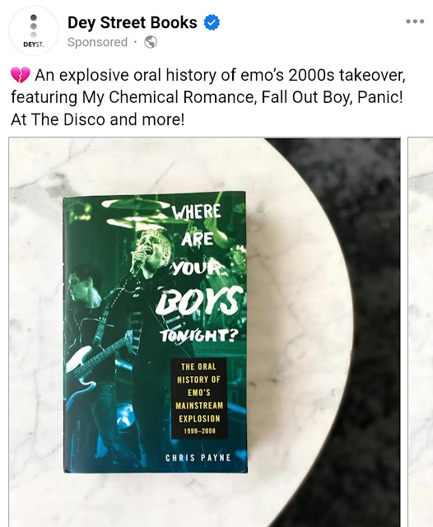Click the word BOYS on the cover

point(199,300)
